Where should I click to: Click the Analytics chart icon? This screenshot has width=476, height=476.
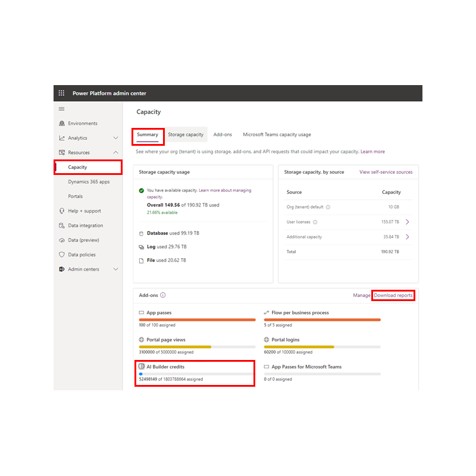tap(62, 138)
